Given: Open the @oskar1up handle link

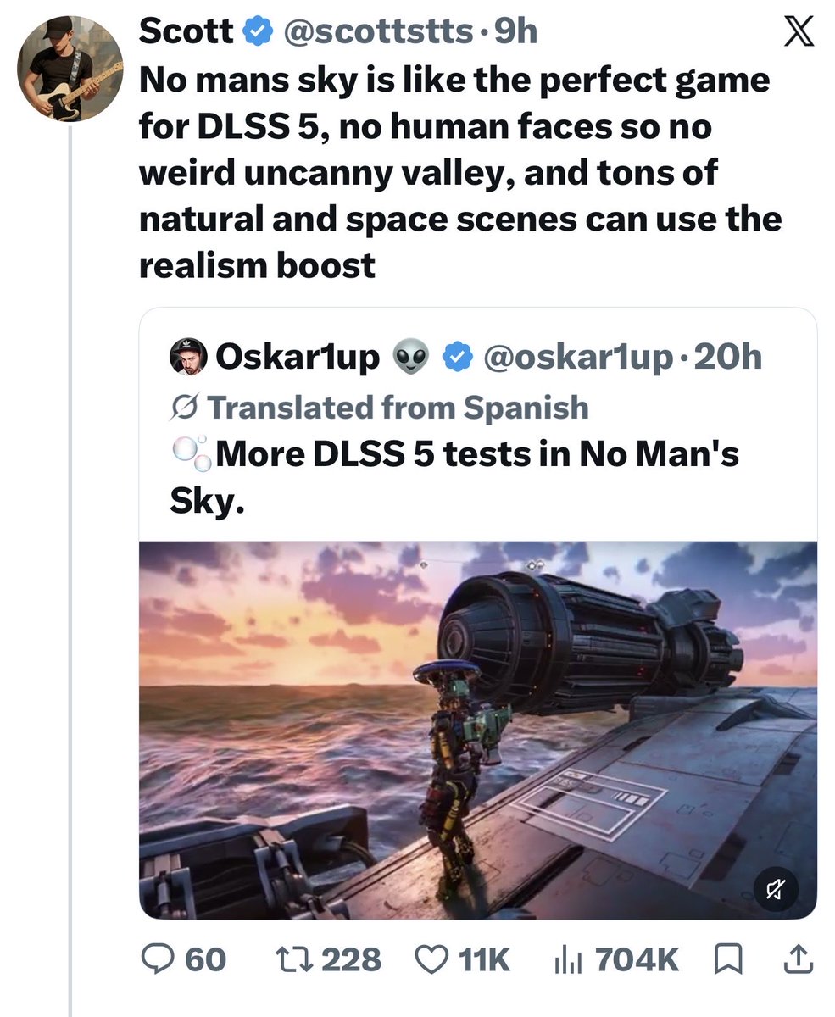Looking at the screenshot, I should 579,358.
